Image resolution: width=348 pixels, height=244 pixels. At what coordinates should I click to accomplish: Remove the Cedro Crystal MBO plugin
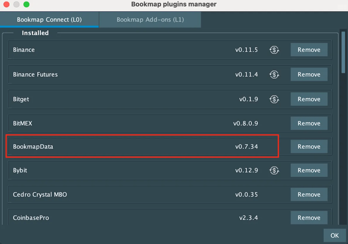tap(309, 194)
